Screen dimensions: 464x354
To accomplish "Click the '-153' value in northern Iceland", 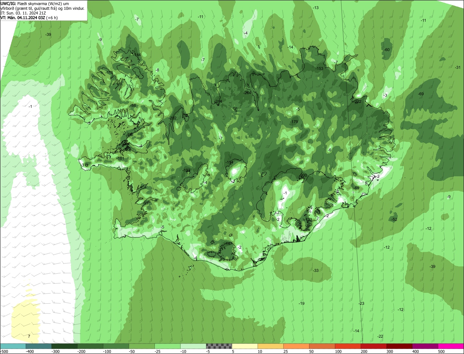I will click(x=319, y=68).
